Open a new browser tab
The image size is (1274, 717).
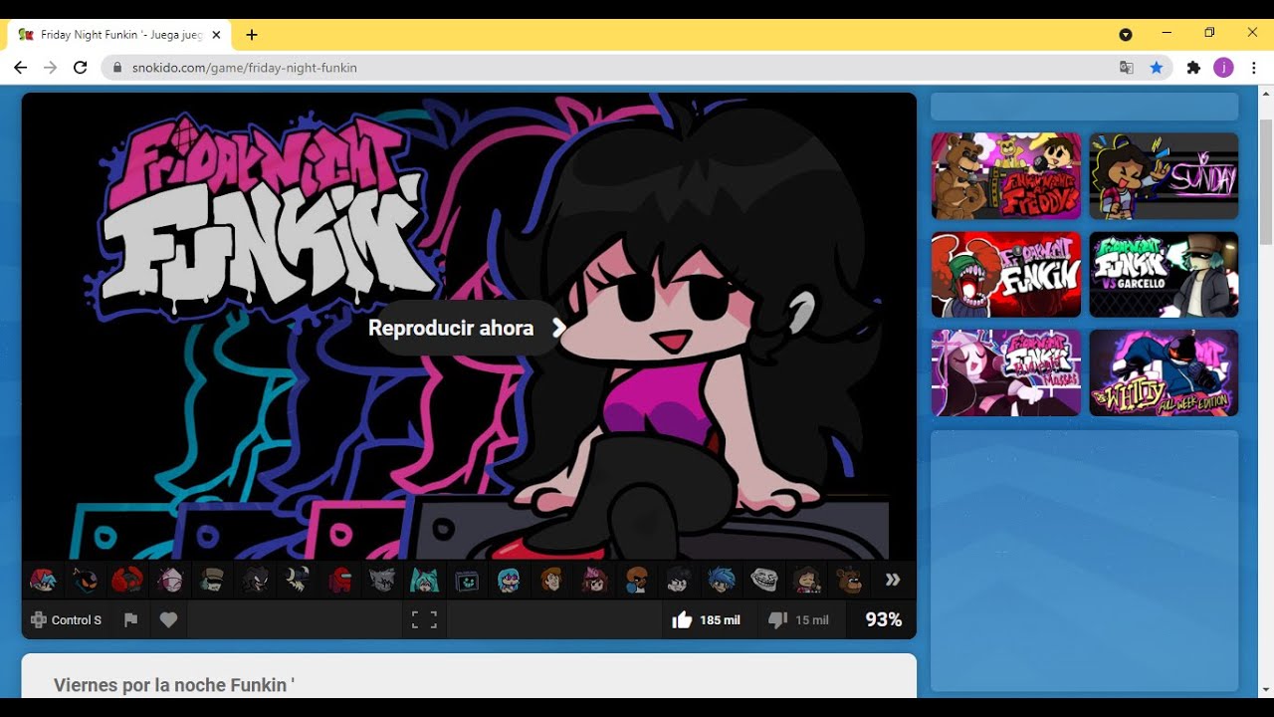pyautogui.click(x=252, y=34)
